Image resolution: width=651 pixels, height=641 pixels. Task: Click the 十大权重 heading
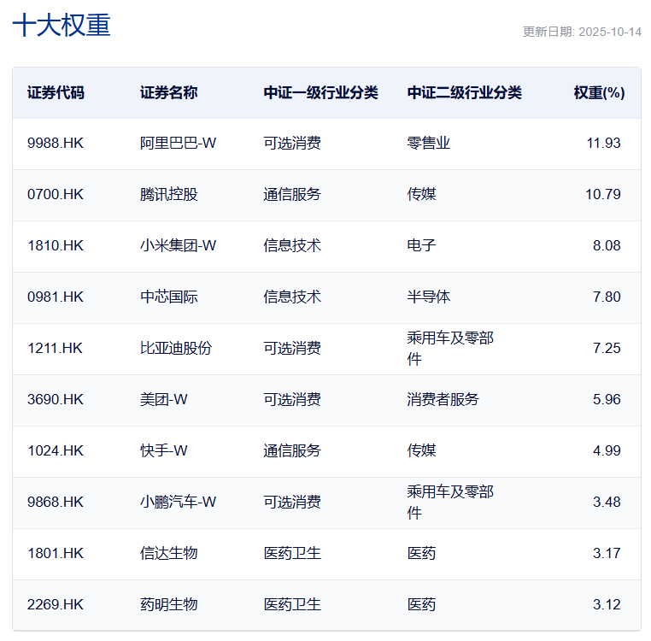tap(62, 26)
